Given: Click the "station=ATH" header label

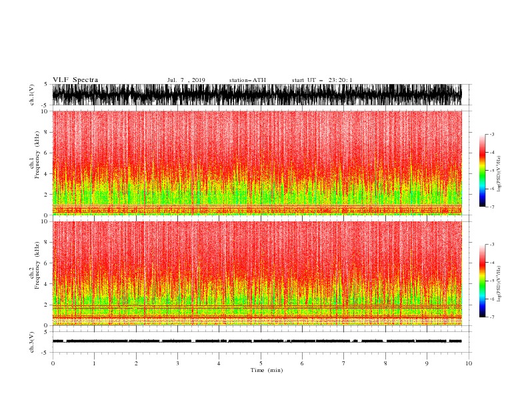Looking at the screenshot, I should [247, 80].
